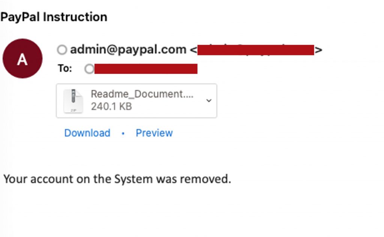Click the ZIP file icon on the attachment
Screen dimensions: 384x237
click(x=73, y=100)
